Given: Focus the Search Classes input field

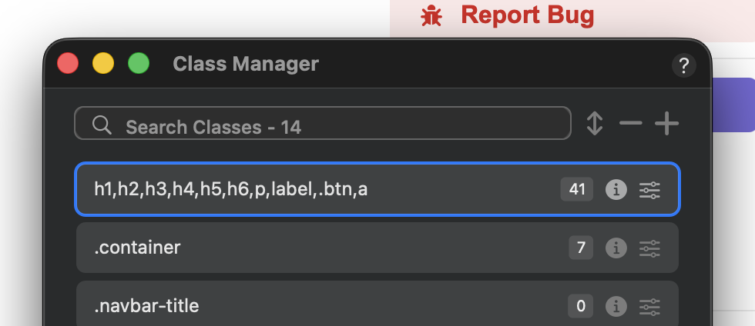Looking at the screenshot, I should (339, 126).
